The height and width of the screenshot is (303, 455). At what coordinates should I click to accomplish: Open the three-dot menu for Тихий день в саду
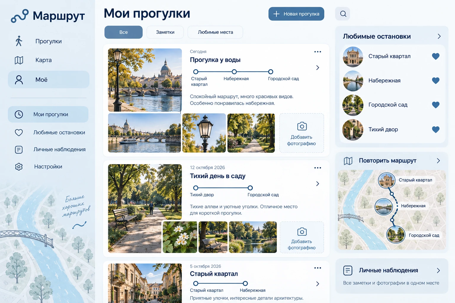click(x=318, y=168)
